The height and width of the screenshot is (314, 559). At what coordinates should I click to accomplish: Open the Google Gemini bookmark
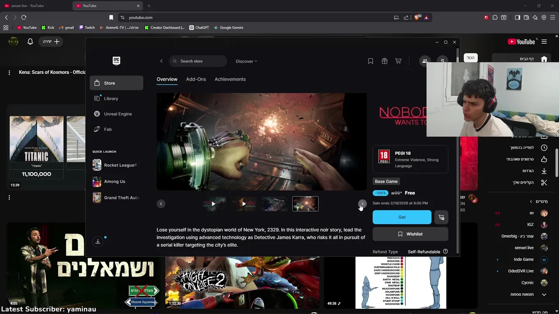tap(228, 27)
